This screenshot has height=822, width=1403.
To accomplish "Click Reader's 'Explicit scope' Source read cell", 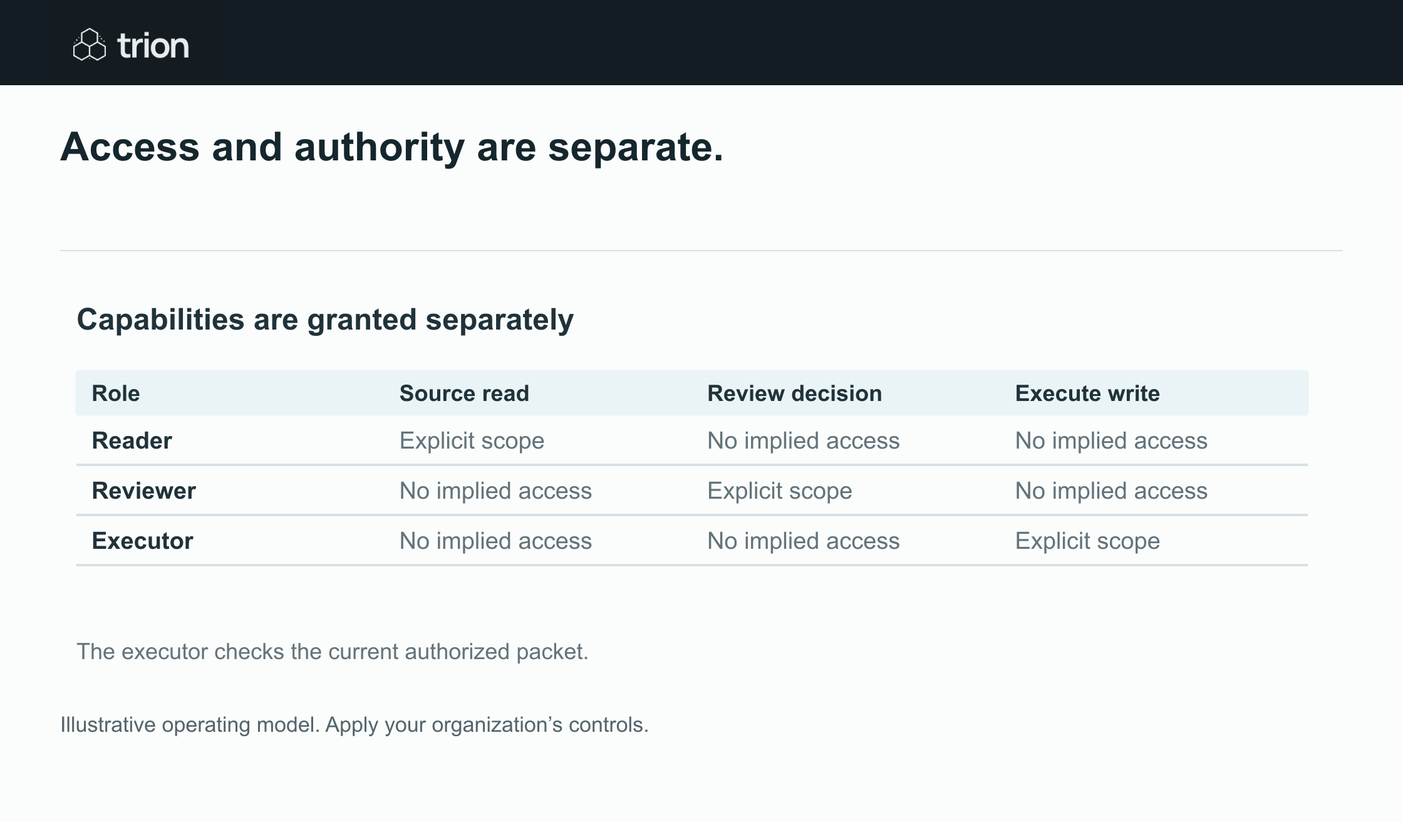I will point(472,441).
